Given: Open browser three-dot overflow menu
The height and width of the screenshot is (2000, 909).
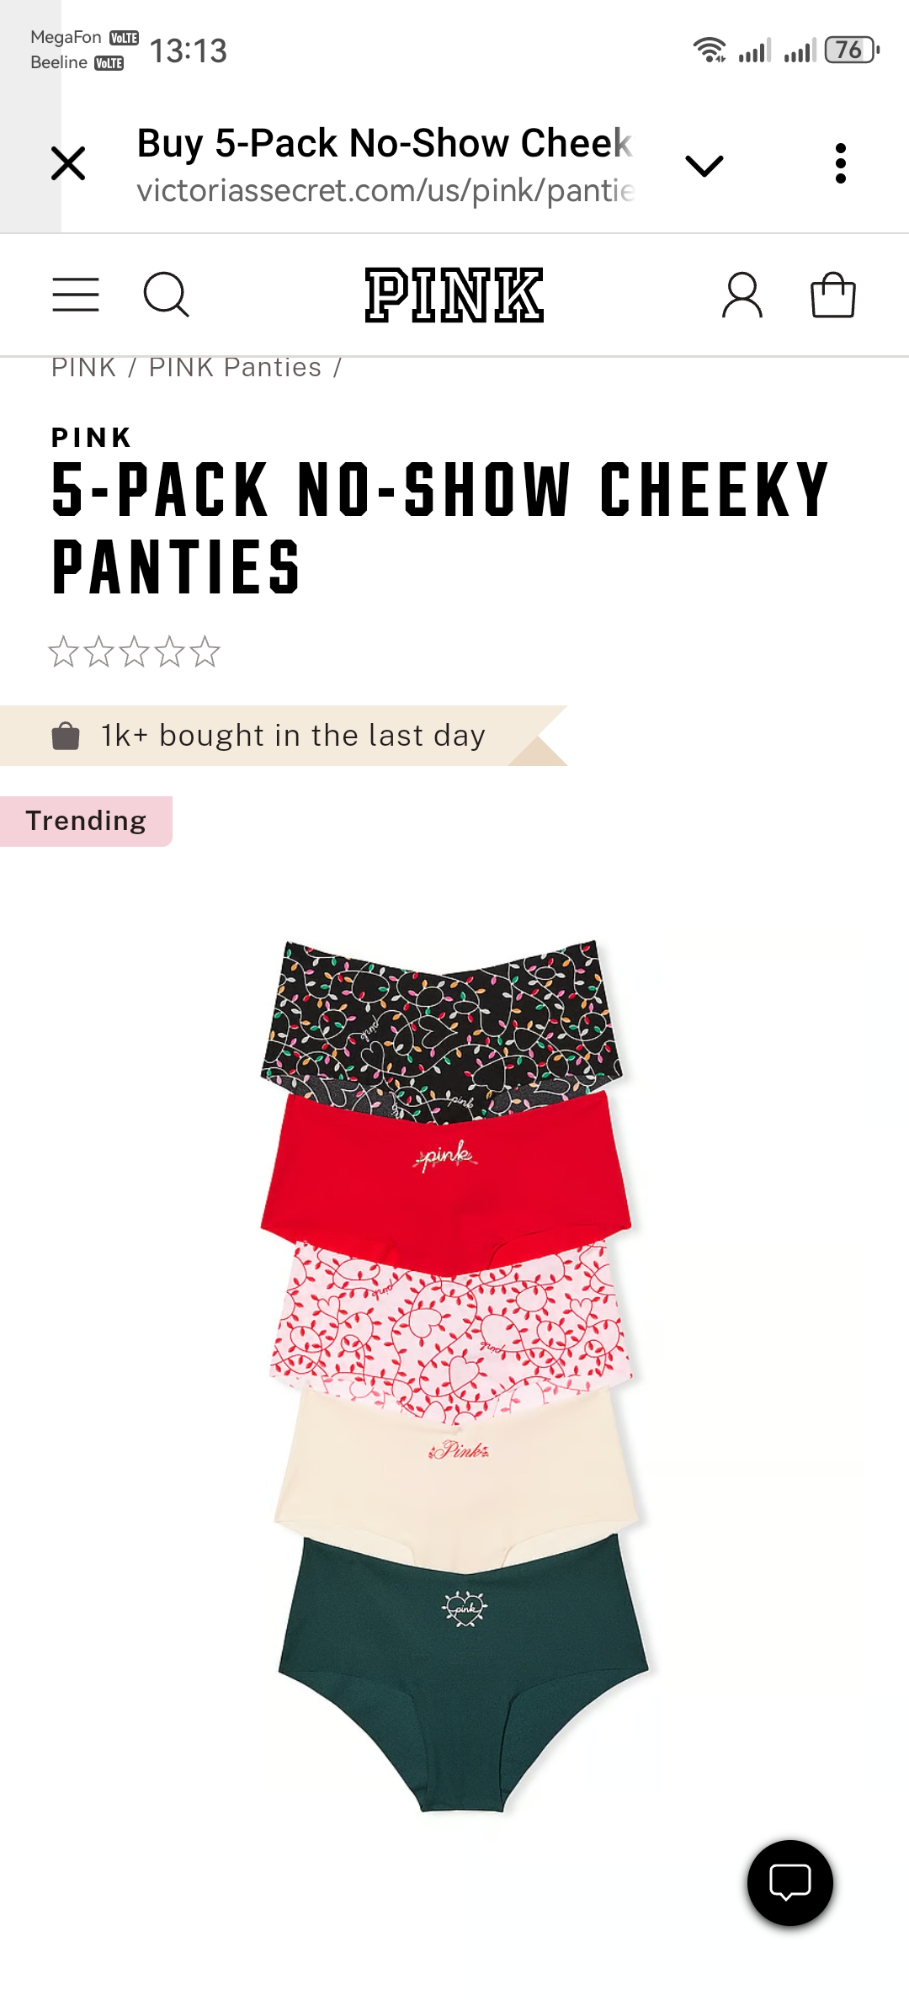Looking at the screenshot, I should tap(840, 163).
